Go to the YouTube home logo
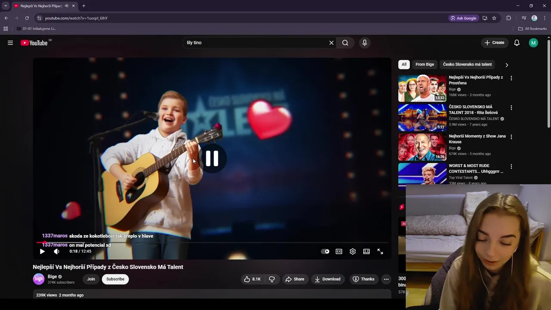This screenshot has width=551, height=310. 34,43
